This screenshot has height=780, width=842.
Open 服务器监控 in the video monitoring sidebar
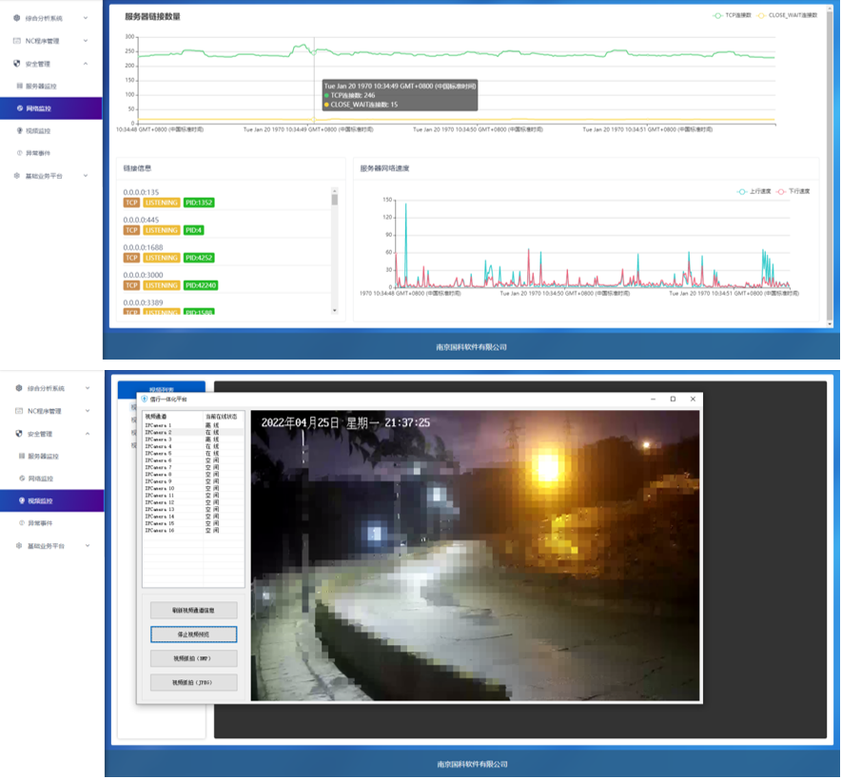pos(41,456)
